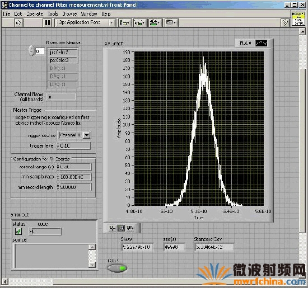Click the Resource Names array index stepper
This screenshot has height=288, width=308.
(31, 51)
